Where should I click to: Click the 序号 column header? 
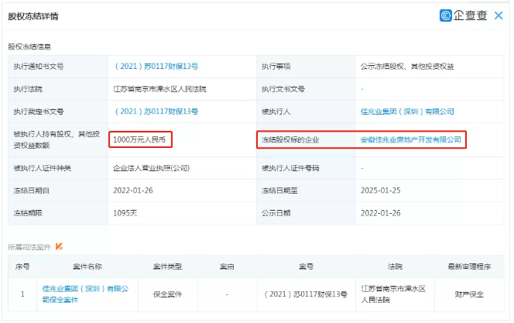pos(22,266)
